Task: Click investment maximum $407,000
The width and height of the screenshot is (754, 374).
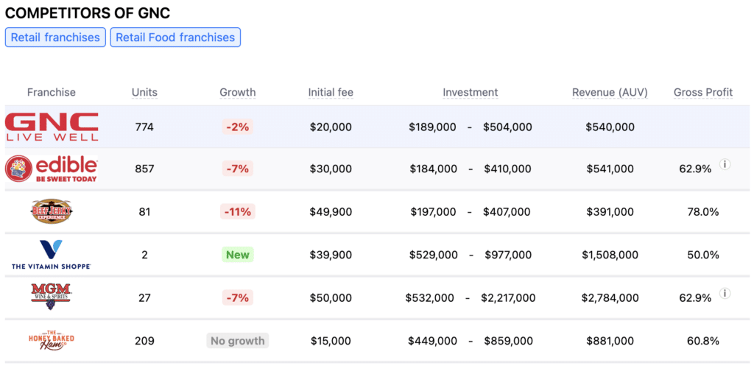Action: (507, 212)
